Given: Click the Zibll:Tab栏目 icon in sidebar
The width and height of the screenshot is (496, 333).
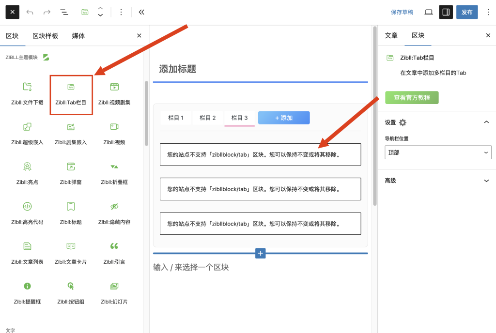Looking at the screenshot, I should pos(390,58).
